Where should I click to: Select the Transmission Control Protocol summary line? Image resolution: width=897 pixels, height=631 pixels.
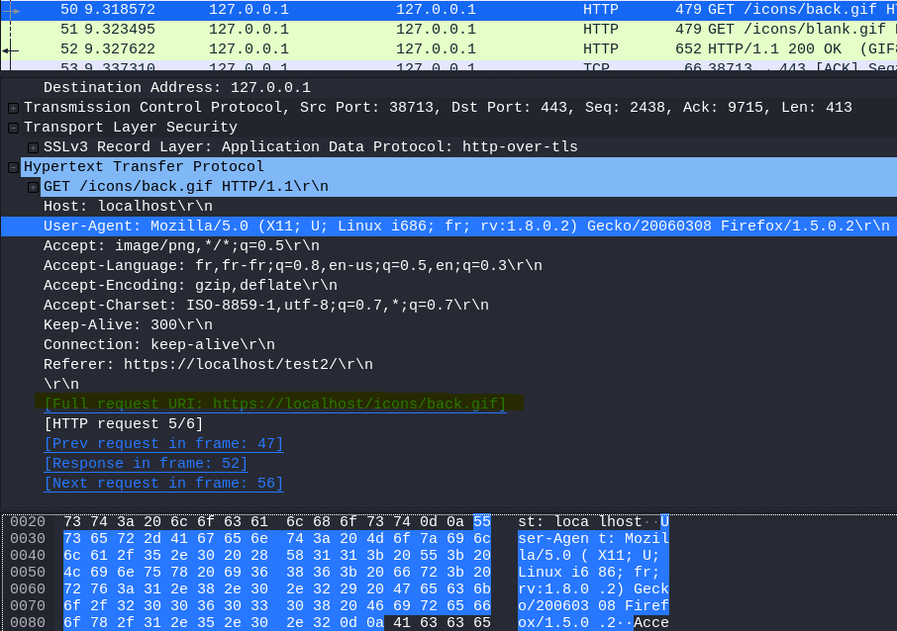[x=439, y=108]
